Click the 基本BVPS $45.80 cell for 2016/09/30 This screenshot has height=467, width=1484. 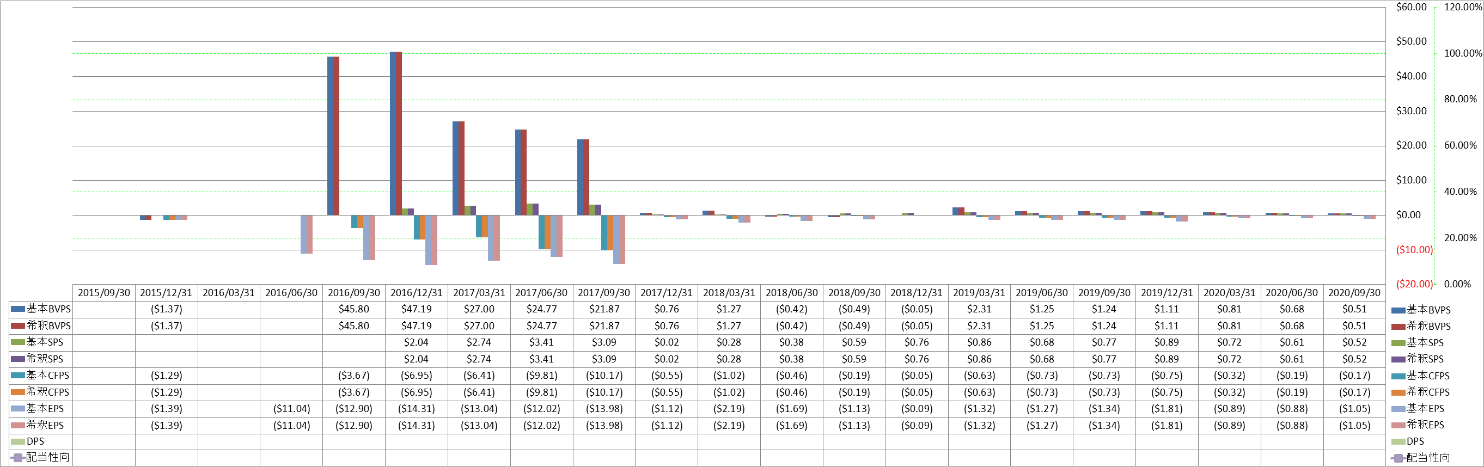click(354, 309)
